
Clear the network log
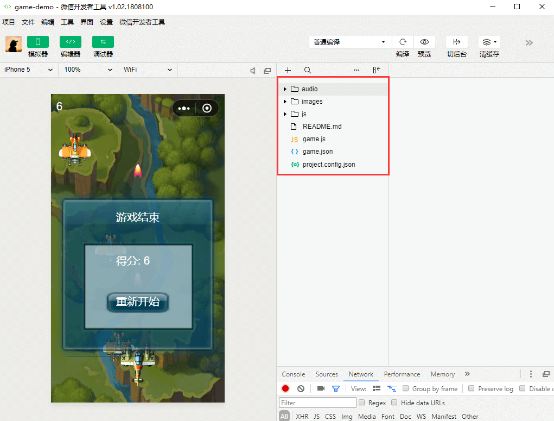(301, 388)
